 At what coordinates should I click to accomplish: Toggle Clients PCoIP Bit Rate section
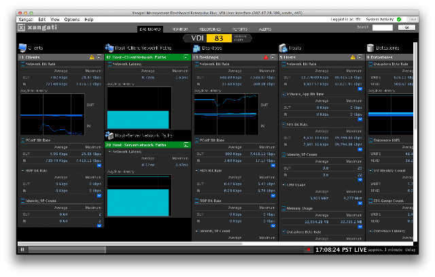point(22,140)
